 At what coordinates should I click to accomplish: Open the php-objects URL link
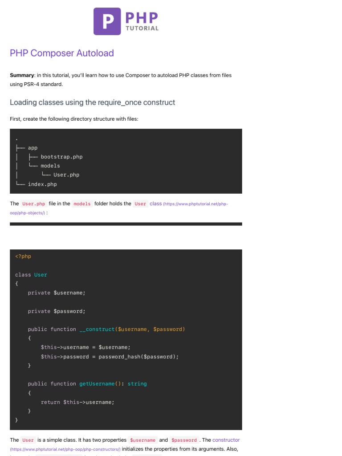coord(196,204)
